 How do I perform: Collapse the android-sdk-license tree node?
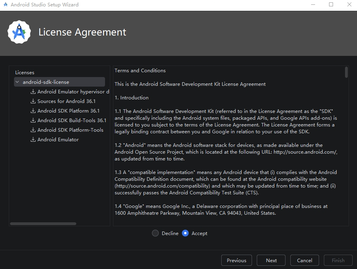tap(17, 82)
